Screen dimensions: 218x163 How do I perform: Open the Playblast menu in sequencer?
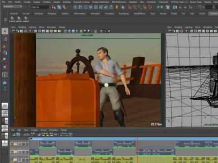(53, 130)
